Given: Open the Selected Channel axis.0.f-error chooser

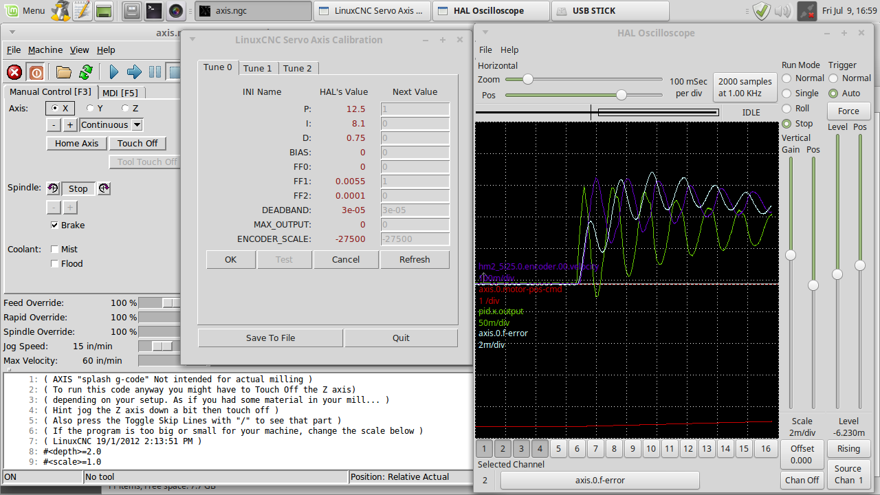Looking at the screenshot, I should click(x=599, y=480).
